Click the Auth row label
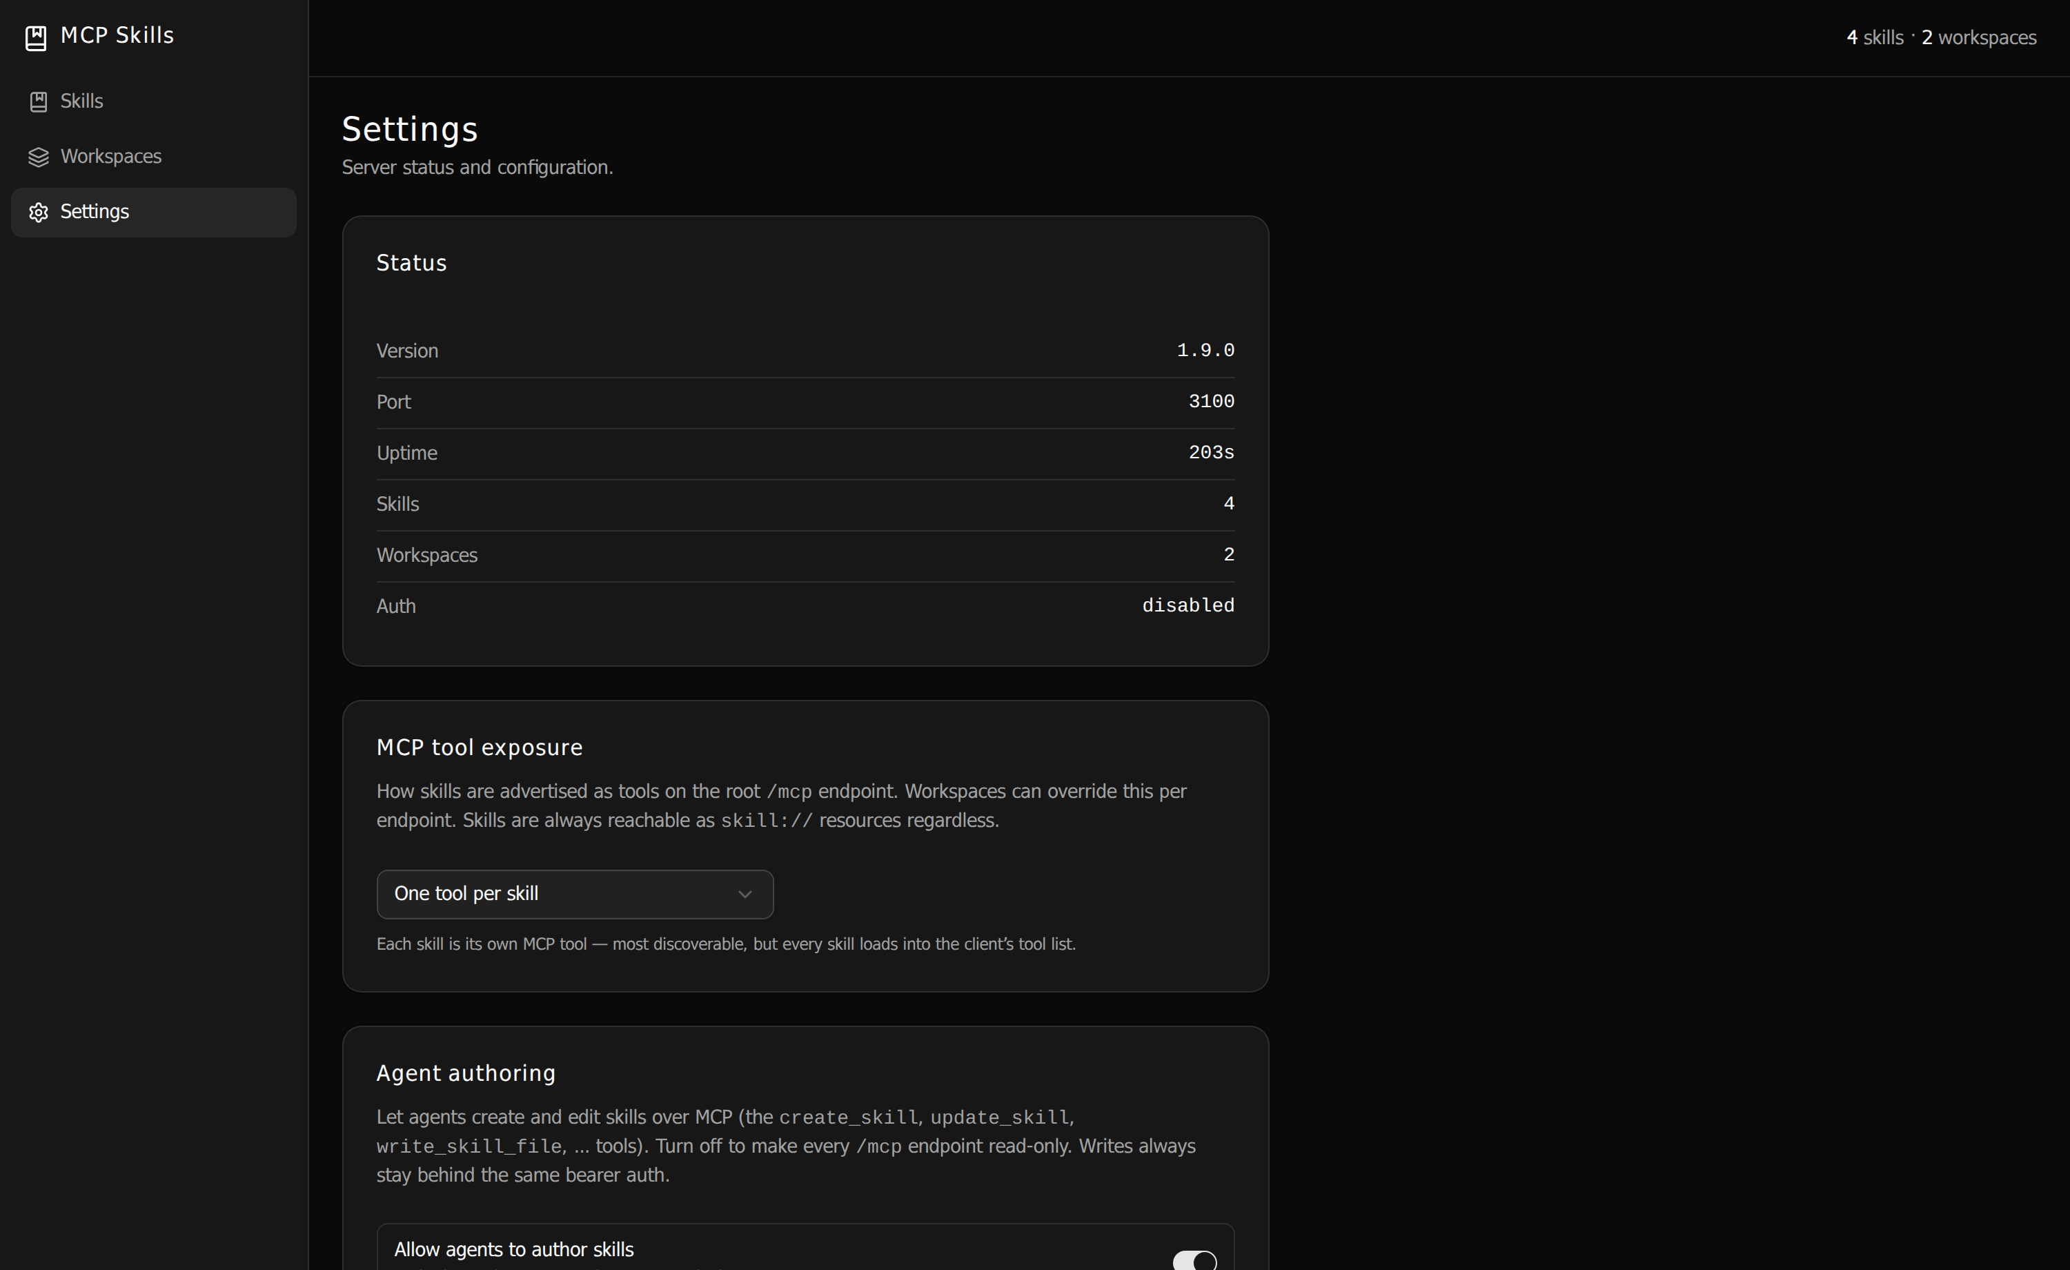Viewport: 2070px width, 1270px height. point(395,607)
